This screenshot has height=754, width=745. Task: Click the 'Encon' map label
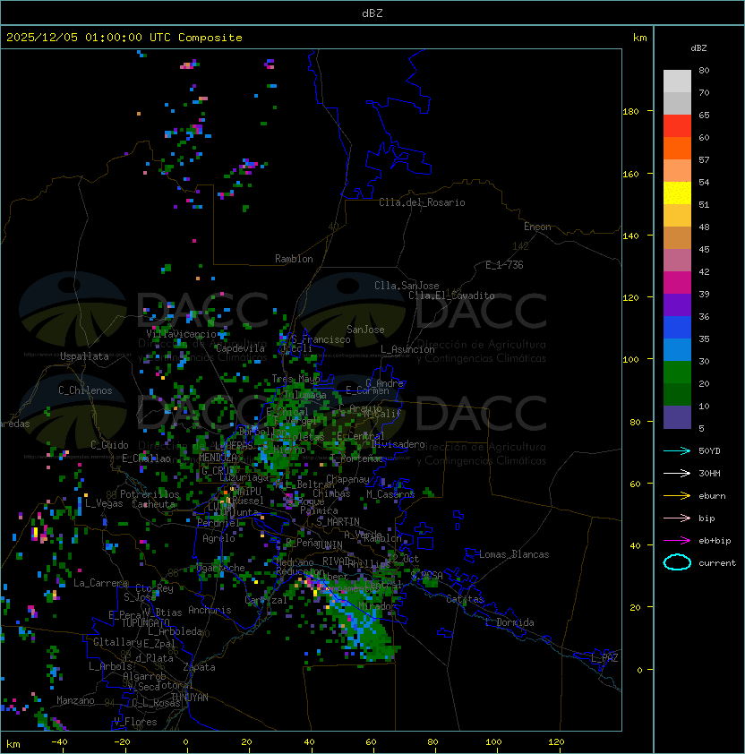pos(537,227)
